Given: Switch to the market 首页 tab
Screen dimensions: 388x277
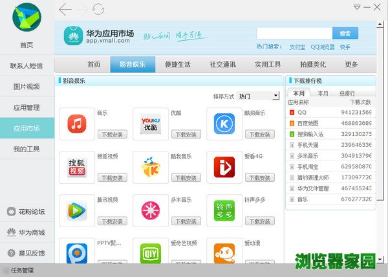Looking at the screenshot, I should click(94, 65).
